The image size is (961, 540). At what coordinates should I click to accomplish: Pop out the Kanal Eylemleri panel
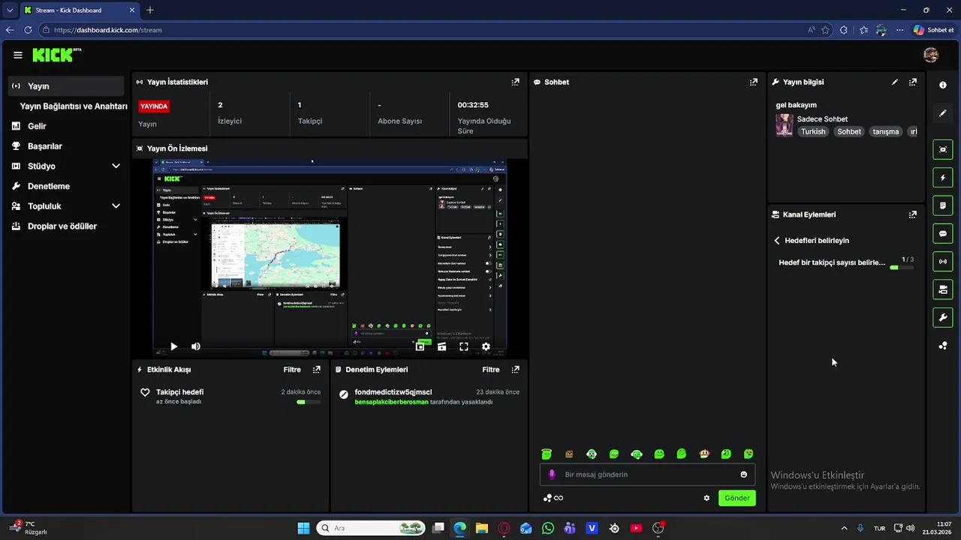coord(912,214)
